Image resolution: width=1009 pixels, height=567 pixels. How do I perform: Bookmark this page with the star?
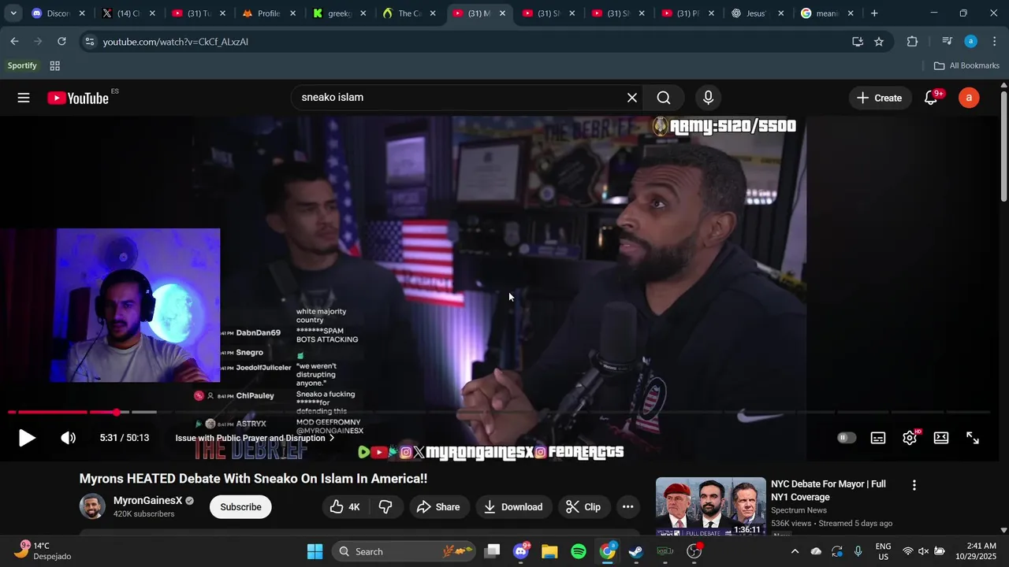879,42
